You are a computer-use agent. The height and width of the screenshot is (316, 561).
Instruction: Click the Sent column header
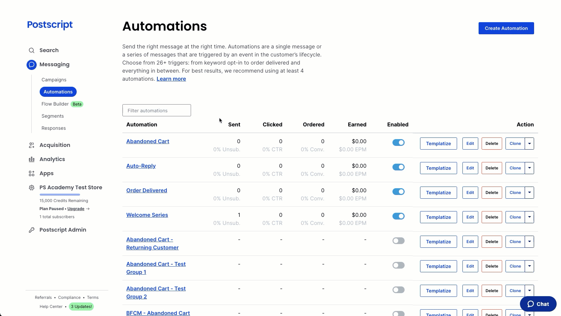(x=234, y=124)
